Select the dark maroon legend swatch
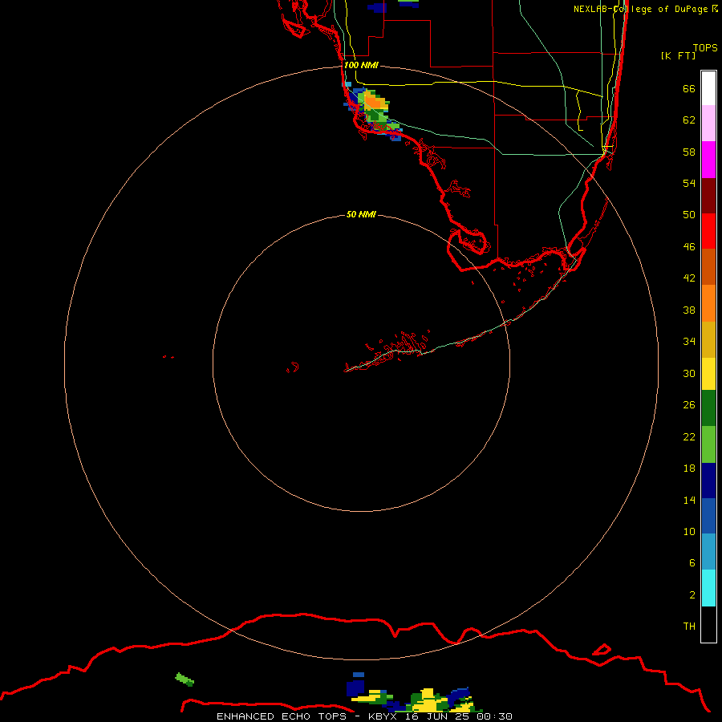This screenshot has width=722, height=722. coord(708,196)
